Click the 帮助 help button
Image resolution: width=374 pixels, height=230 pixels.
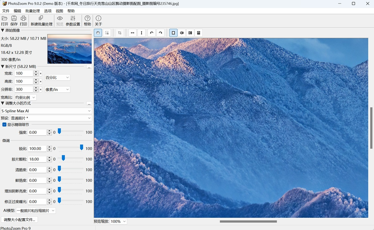[87, 20]
